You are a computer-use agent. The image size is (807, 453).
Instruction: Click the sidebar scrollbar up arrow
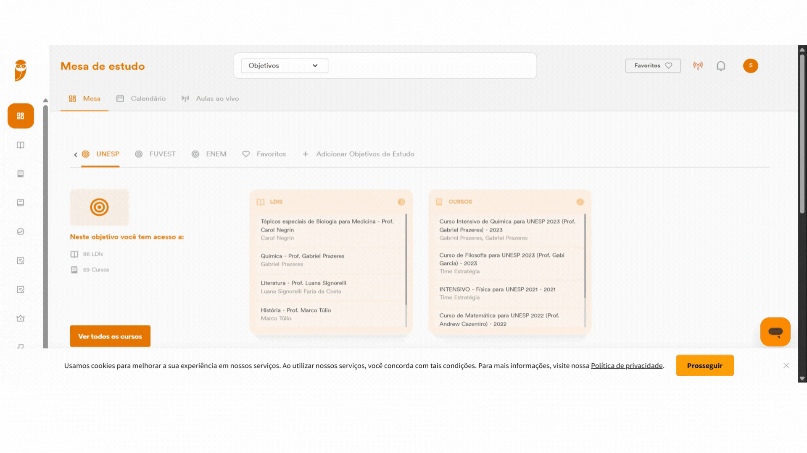click(x=45, y=100)
